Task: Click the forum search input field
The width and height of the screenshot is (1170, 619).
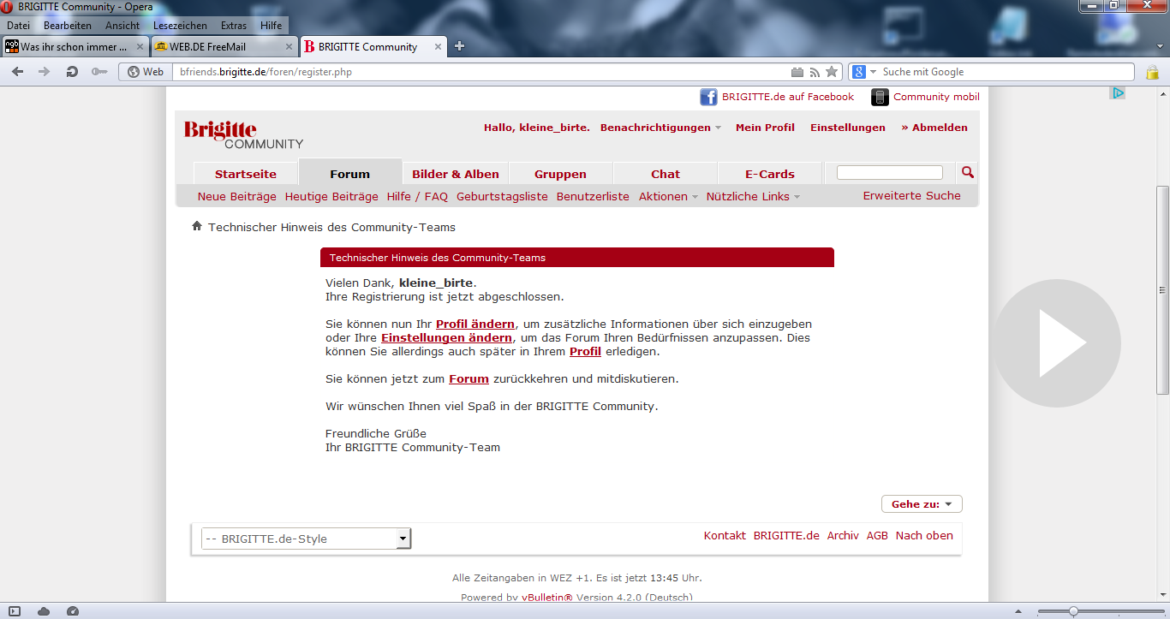Action: click(890, 173)
